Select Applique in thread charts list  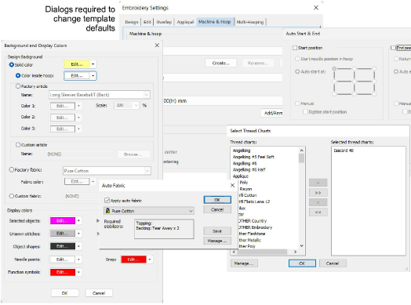[241, 176]
